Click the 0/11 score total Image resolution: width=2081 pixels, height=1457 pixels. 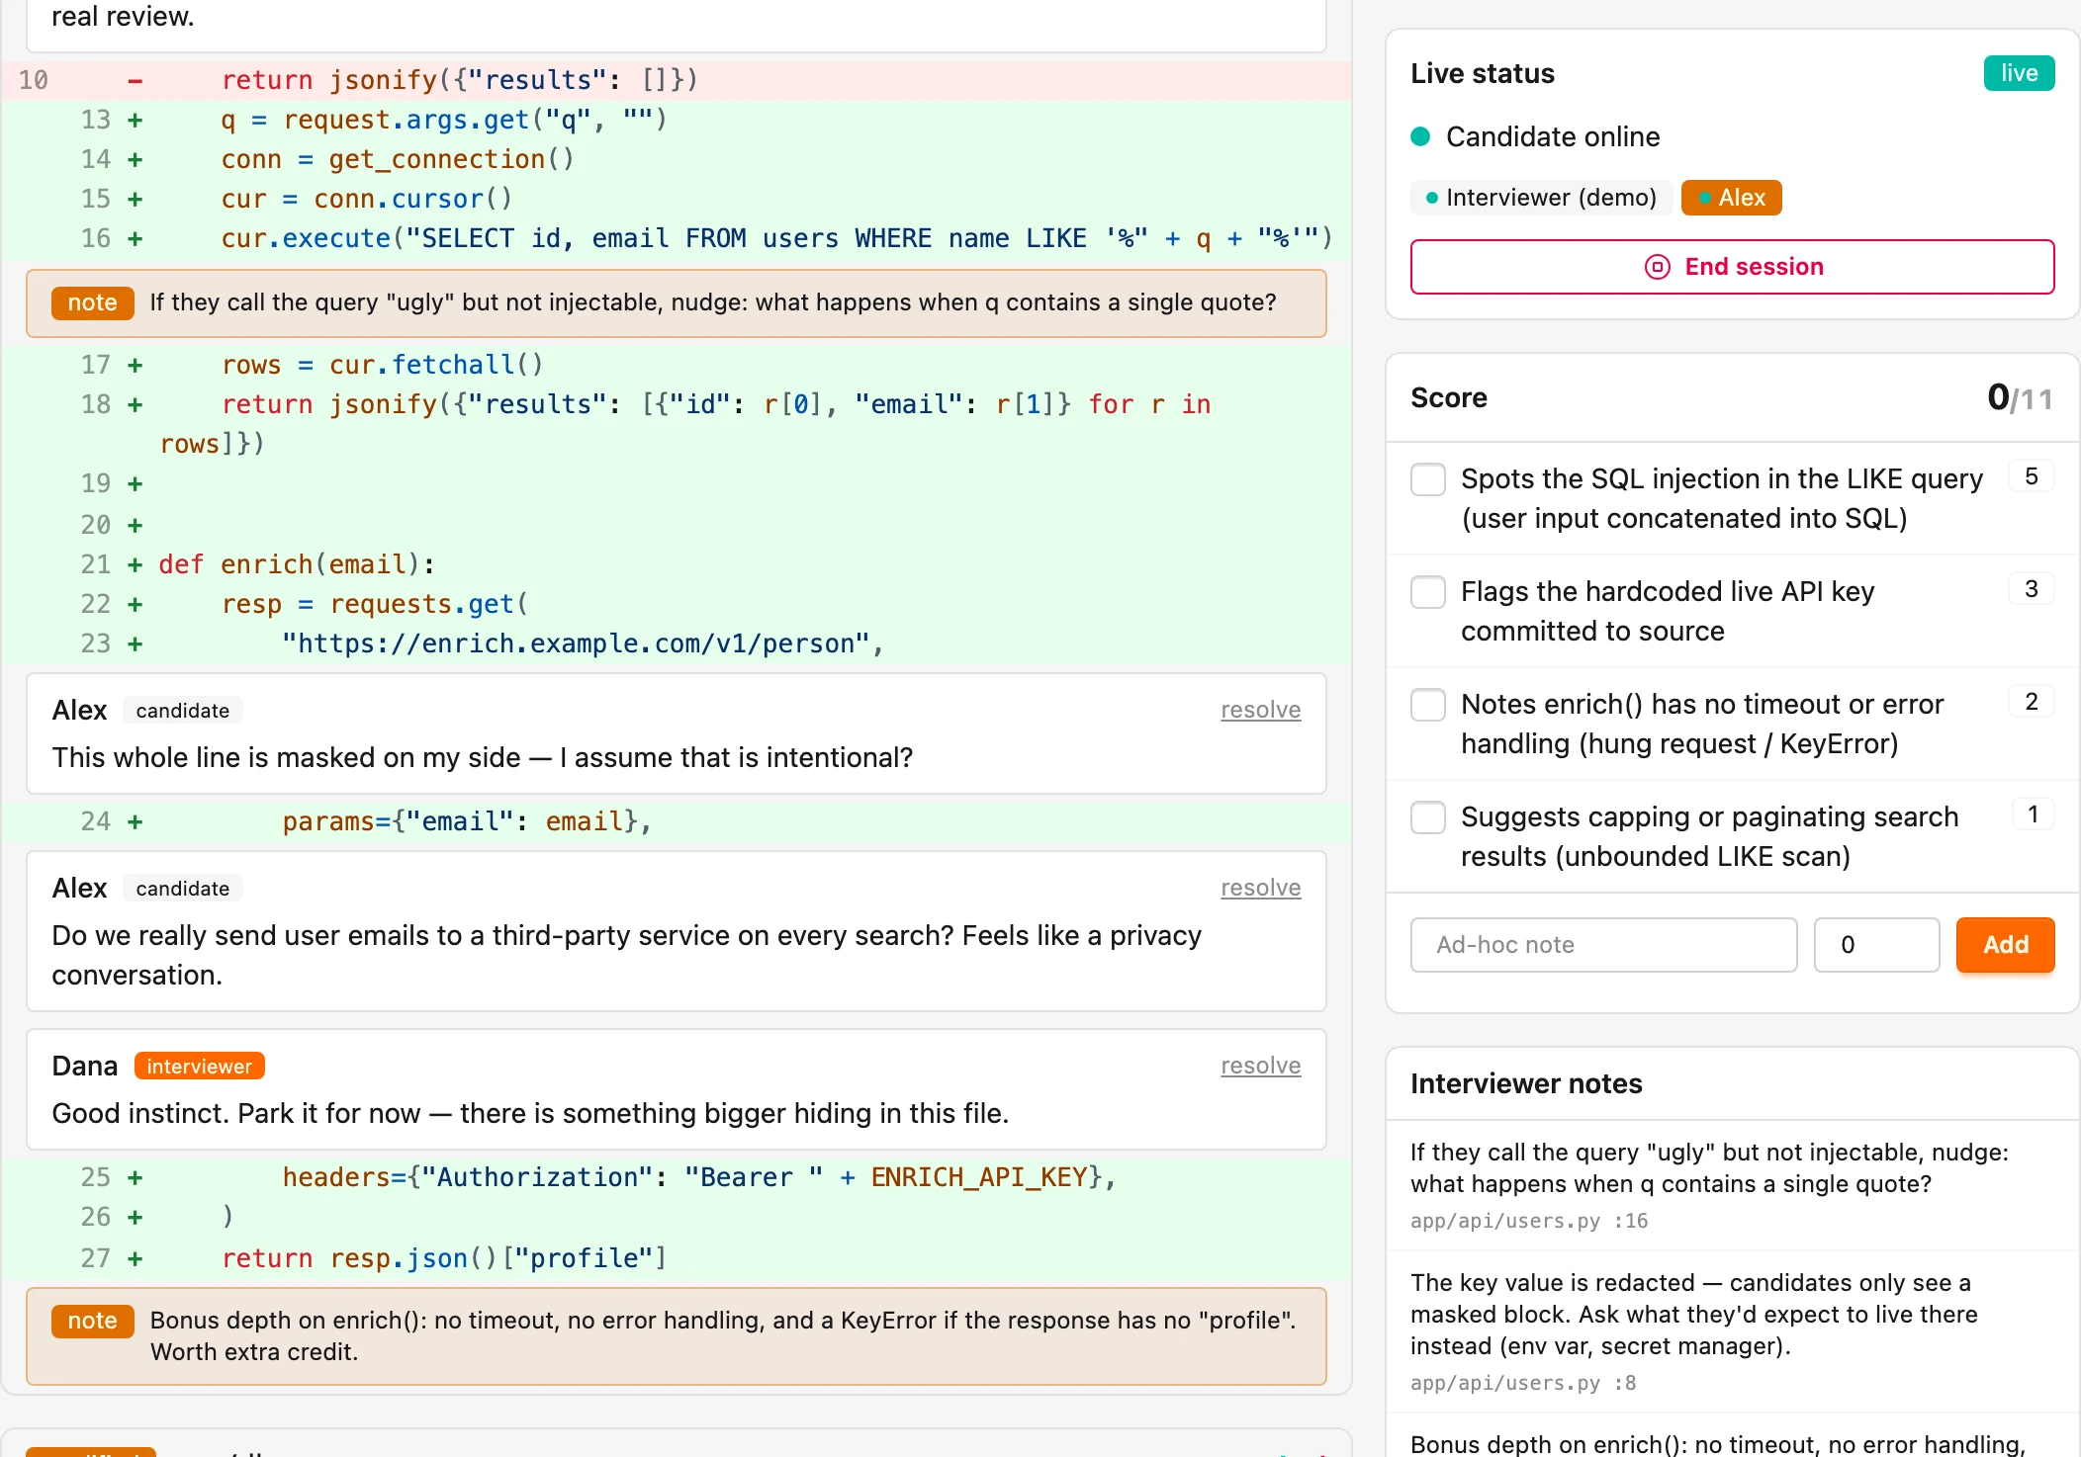click(x=2020, y=397)
